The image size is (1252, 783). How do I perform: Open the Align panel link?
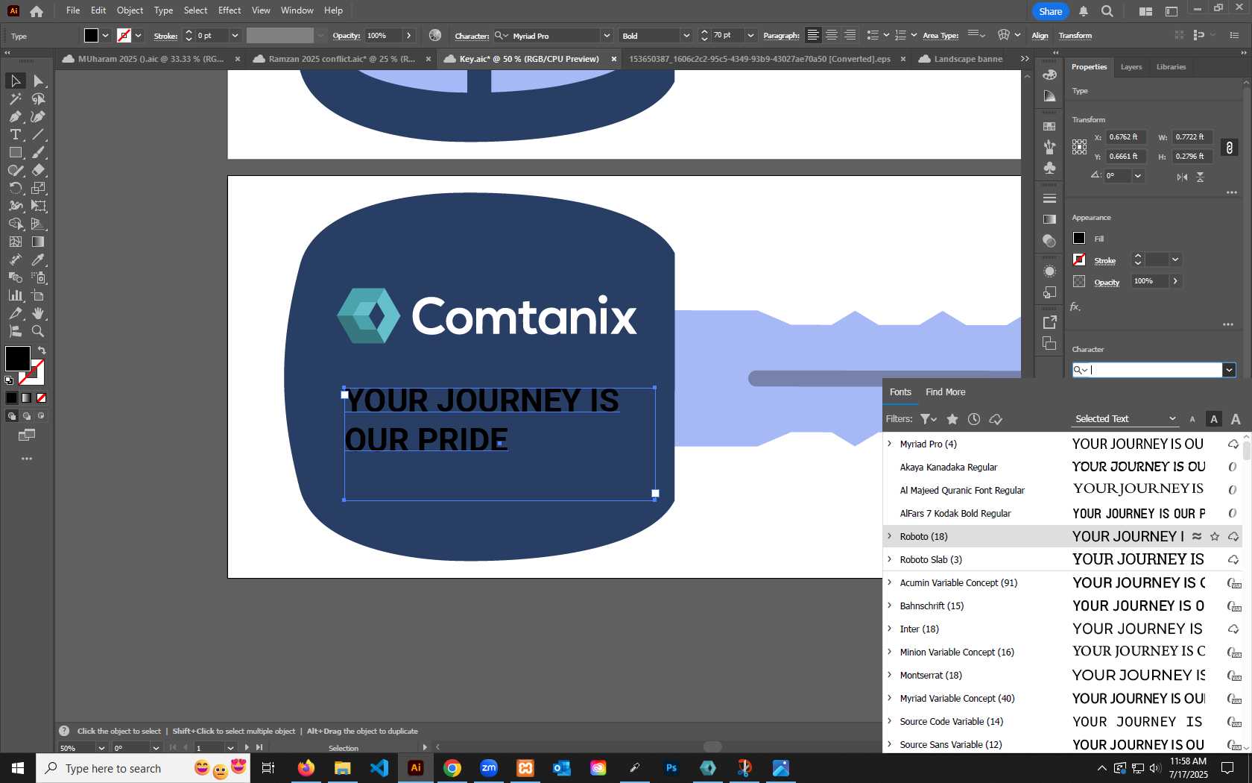tap(1040, 35)
